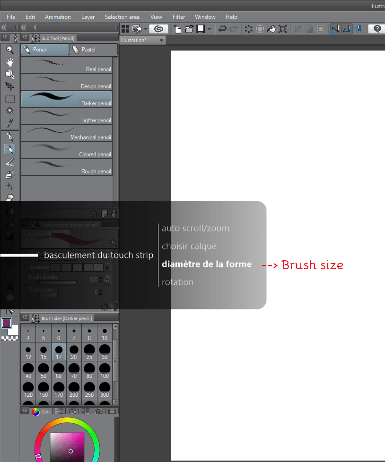Toggle transparent color checkered swatch
This screenshot has width=385, height=462.
10,339
